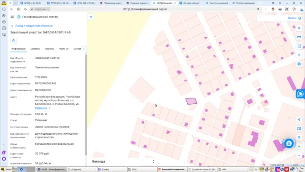Expand the full address via Развернуть

tap(43, 108)
